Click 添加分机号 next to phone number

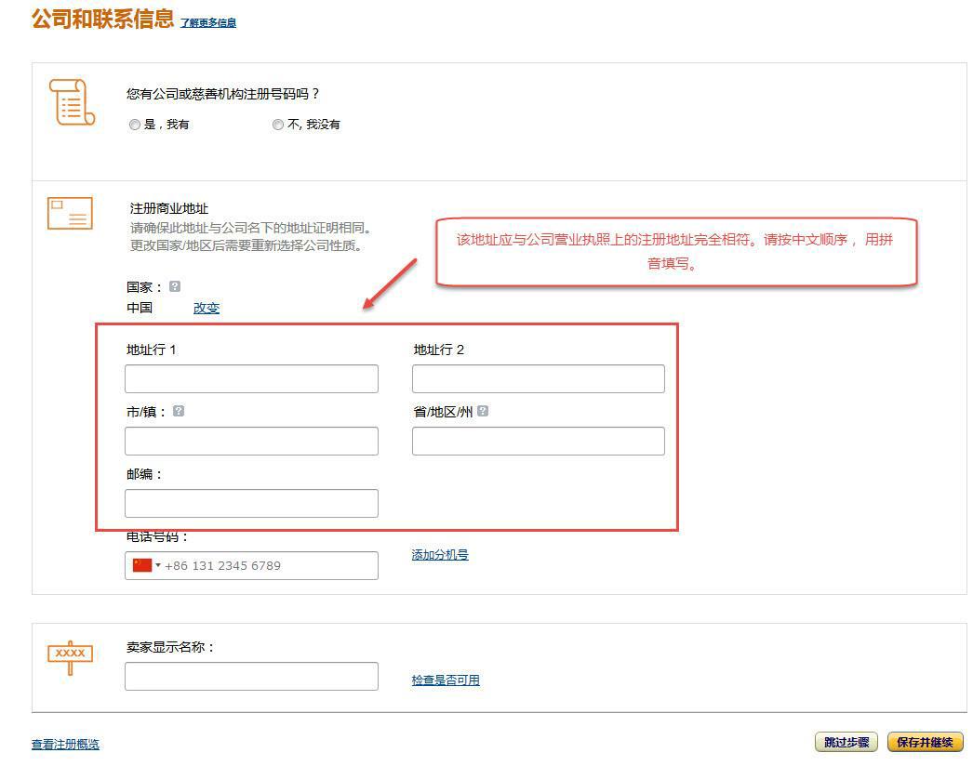438,554
